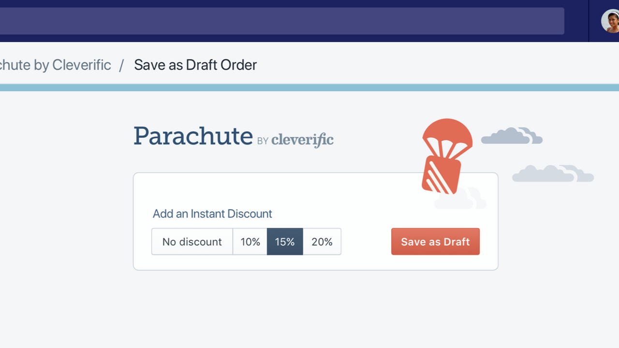The height and width of the screenshot is (348, 619).
Task: Click the 'Add an Instant Discount' heading
Action: tap(212, 214)
